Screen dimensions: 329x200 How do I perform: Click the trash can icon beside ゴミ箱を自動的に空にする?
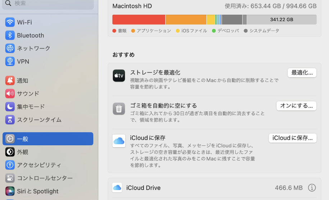[x=119, y=109]
